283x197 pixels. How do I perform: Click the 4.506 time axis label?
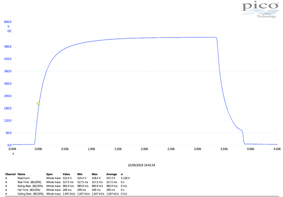tap(277, 149)
